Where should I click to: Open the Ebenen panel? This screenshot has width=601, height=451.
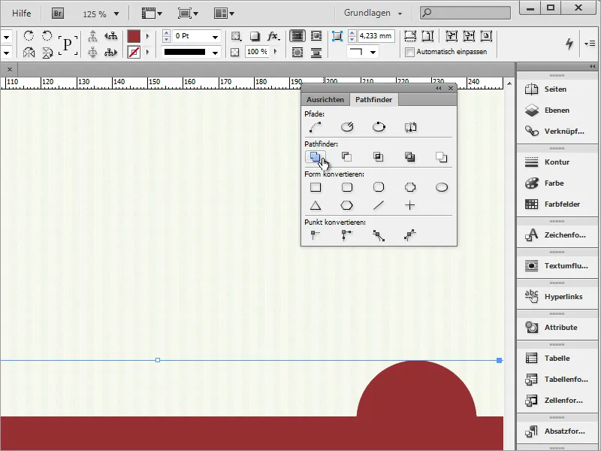pos(557,110)
